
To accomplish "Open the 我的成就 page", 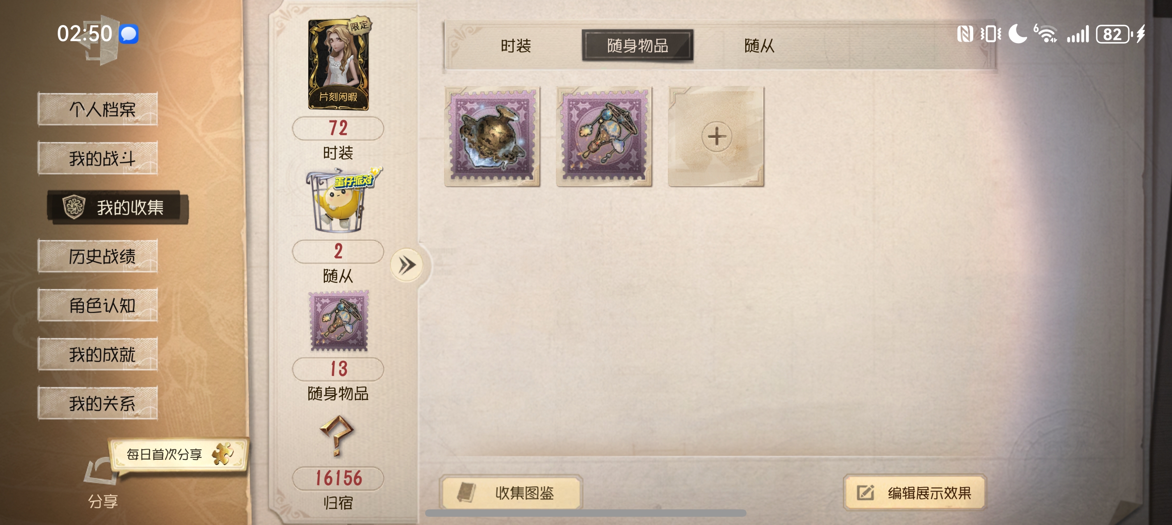I will pos(98,354).
